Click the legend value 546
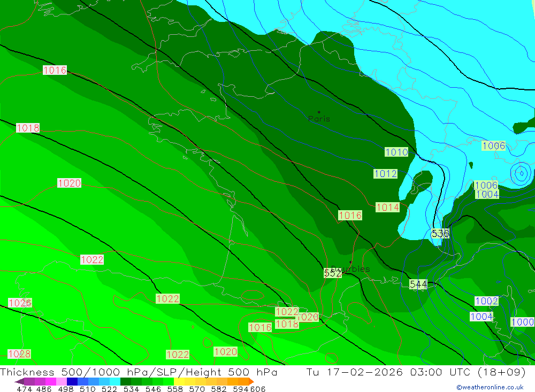535x392 pixels. (153, 389)
